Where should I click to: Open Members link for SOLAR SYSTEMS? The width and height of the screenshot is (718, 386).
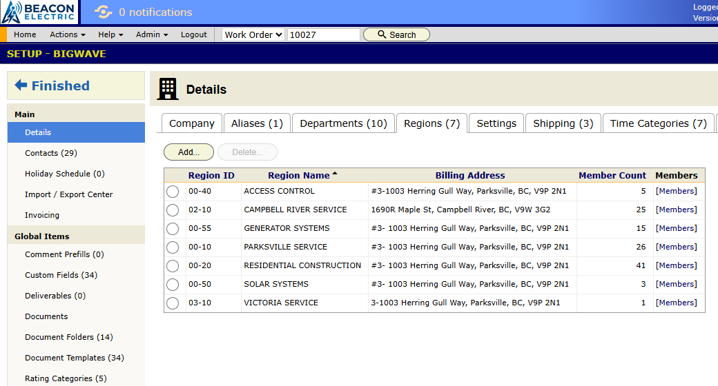pyautogui.click(x=677, y=284)
